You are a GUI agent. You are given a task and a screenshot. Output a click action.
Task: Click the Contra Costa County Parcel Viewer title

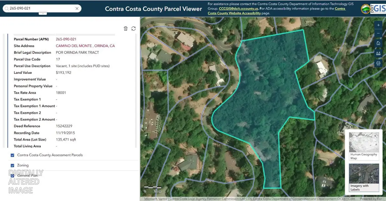[x=153, y=9]
